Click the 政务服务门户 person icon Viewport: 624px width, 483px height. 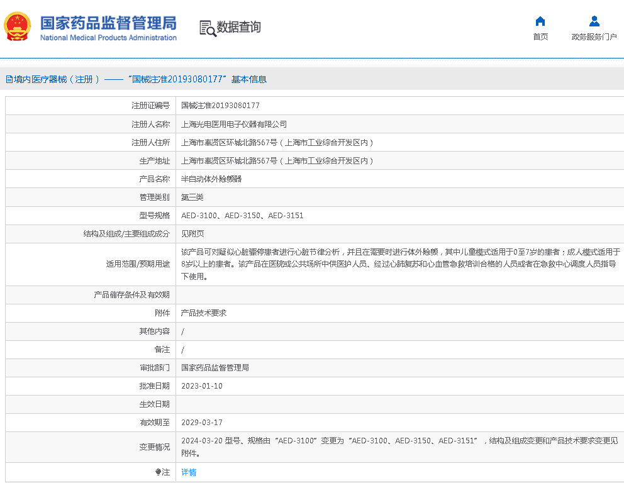(594, 21)
